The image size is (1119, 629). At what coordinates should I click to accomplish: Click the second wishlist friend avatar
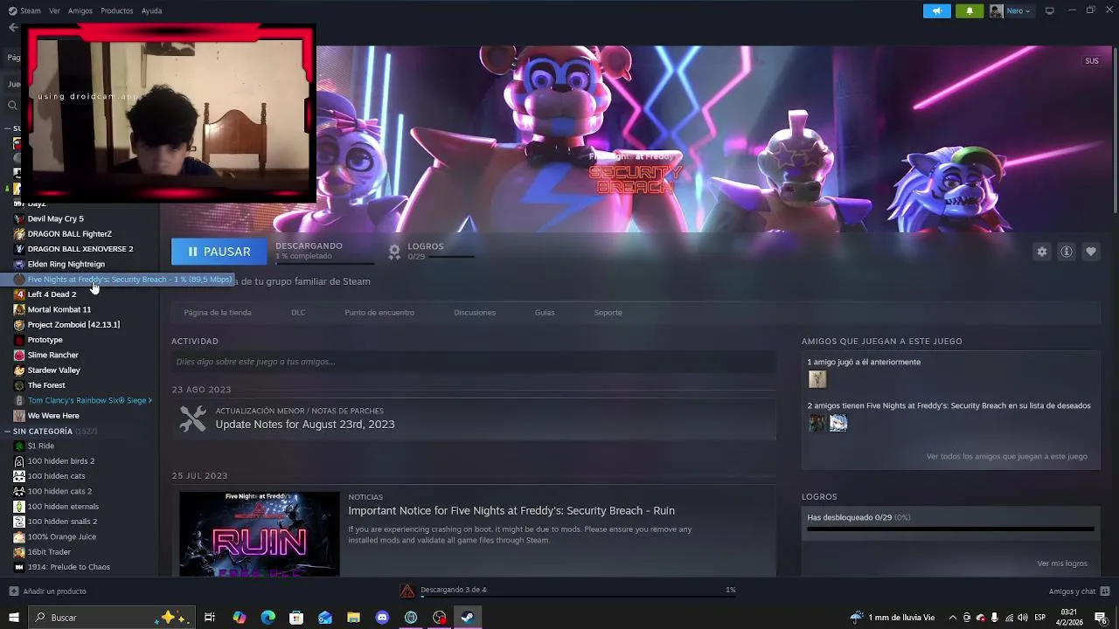pos(838,423)
